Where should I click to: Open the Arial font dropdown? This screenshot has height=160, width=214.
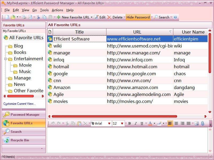click(109, 123)
